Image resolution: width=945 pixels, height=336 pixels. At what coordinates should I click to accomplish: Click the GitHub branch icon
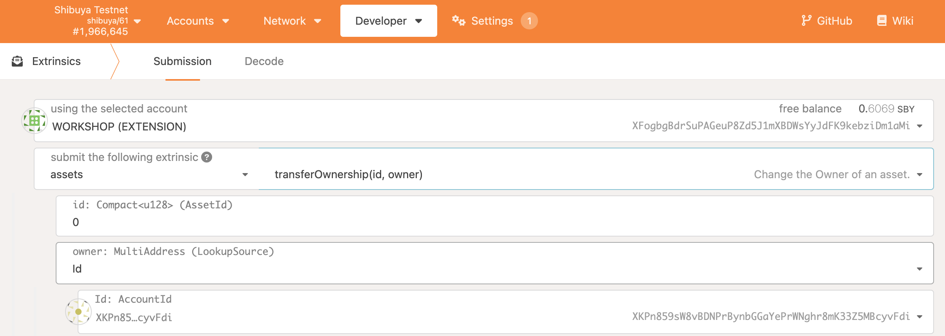pyautogui.click(x=806, y=21)
